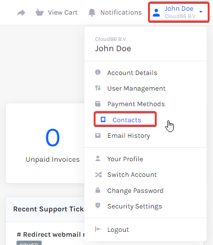Open the Redirect webmail support ticket

tap(50, 234)
